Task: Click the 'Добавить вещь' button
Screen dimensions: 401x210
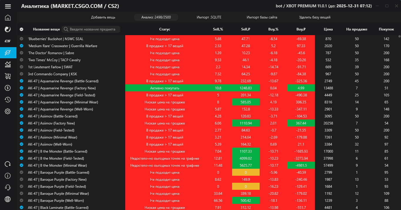Action: click(x=103, y=17)
